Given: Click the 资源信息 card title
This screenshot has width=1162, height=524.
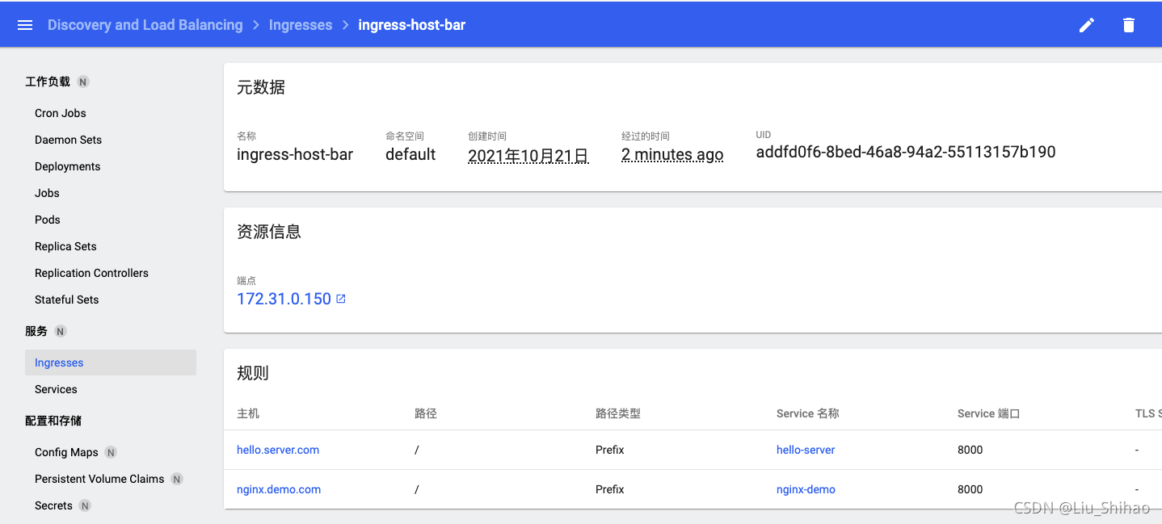Looking at the screenshot, I should click(x=269, y=232).
